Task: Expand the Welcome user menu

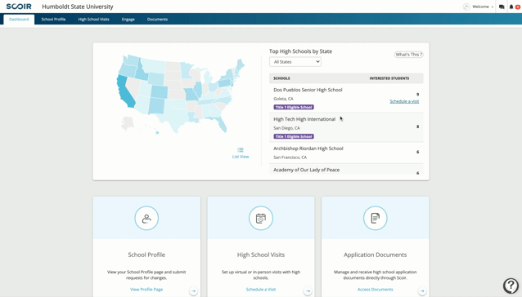Action: [483, 7]
